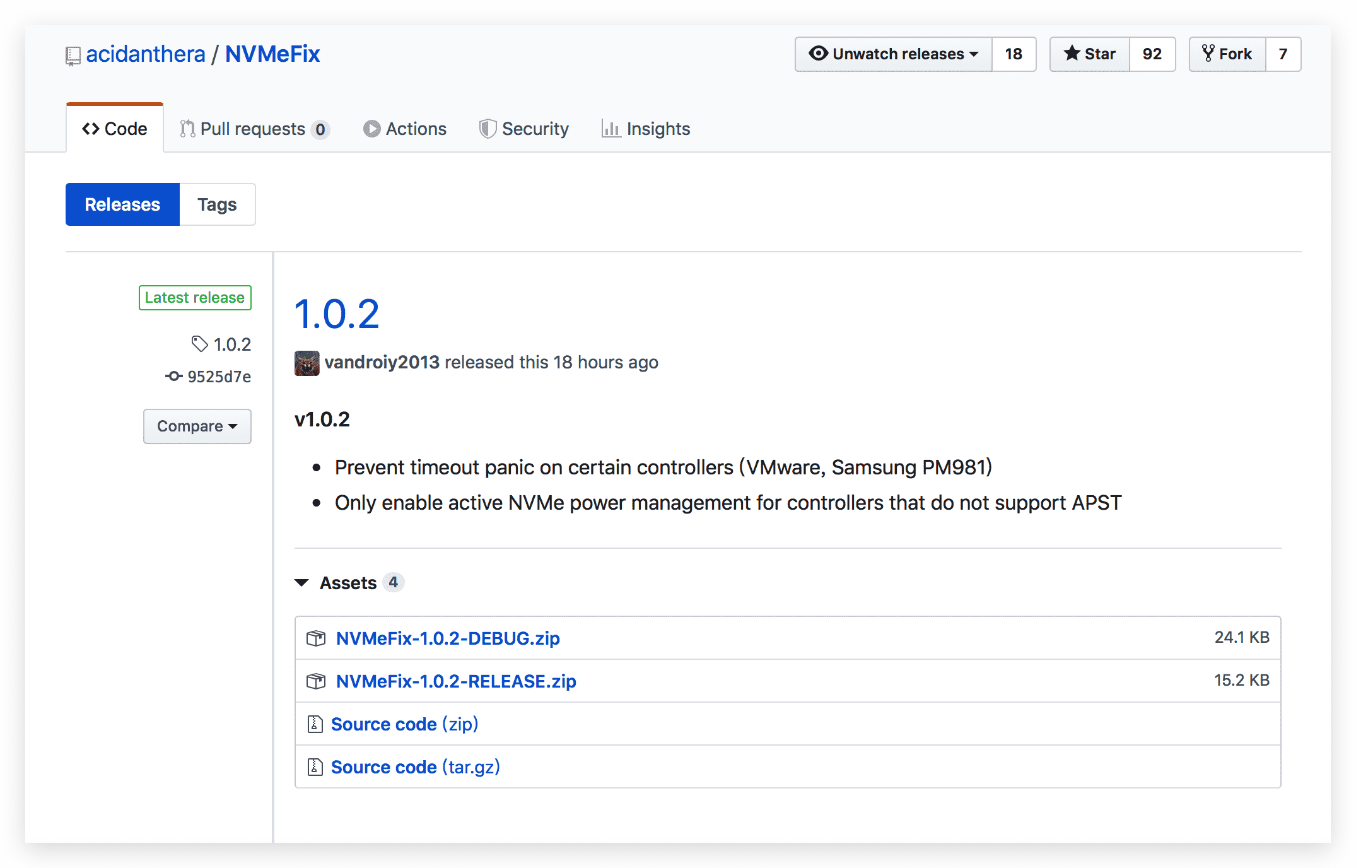The height and width of the screenshot is (868, 1356).
Task: Switch to the Pull requests tab
Action: point(254,129)
